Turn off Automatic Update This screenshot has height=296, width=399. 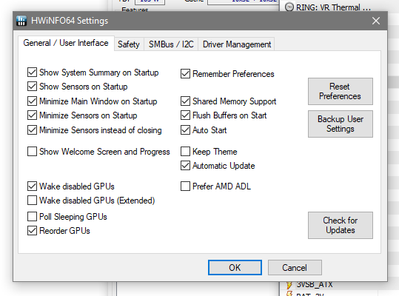(x=185, y=166)
